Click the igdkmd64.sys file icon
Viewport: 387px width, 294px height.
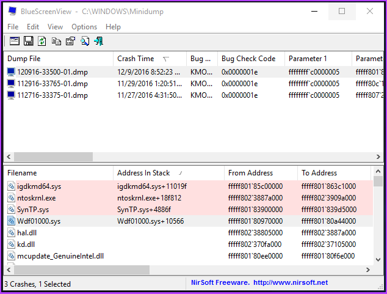(x=11, y=186)
